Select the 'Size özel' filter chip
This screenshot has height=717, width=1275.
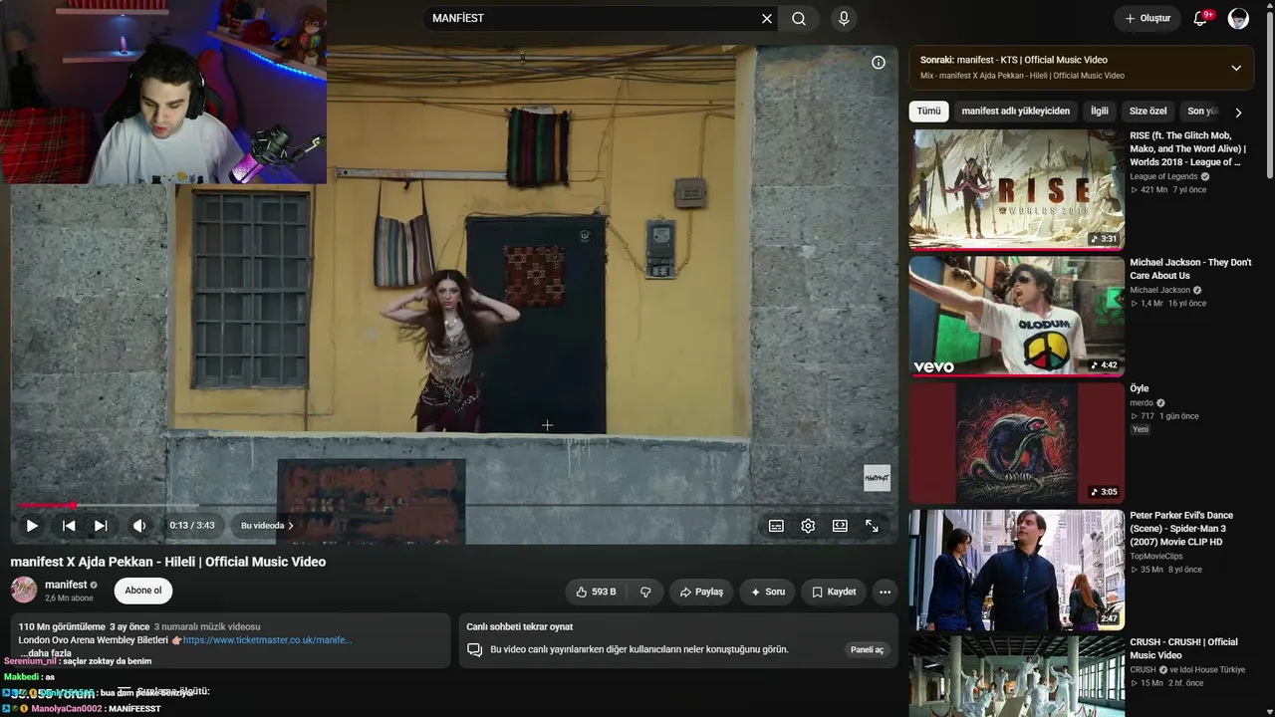pos(1147,112)
